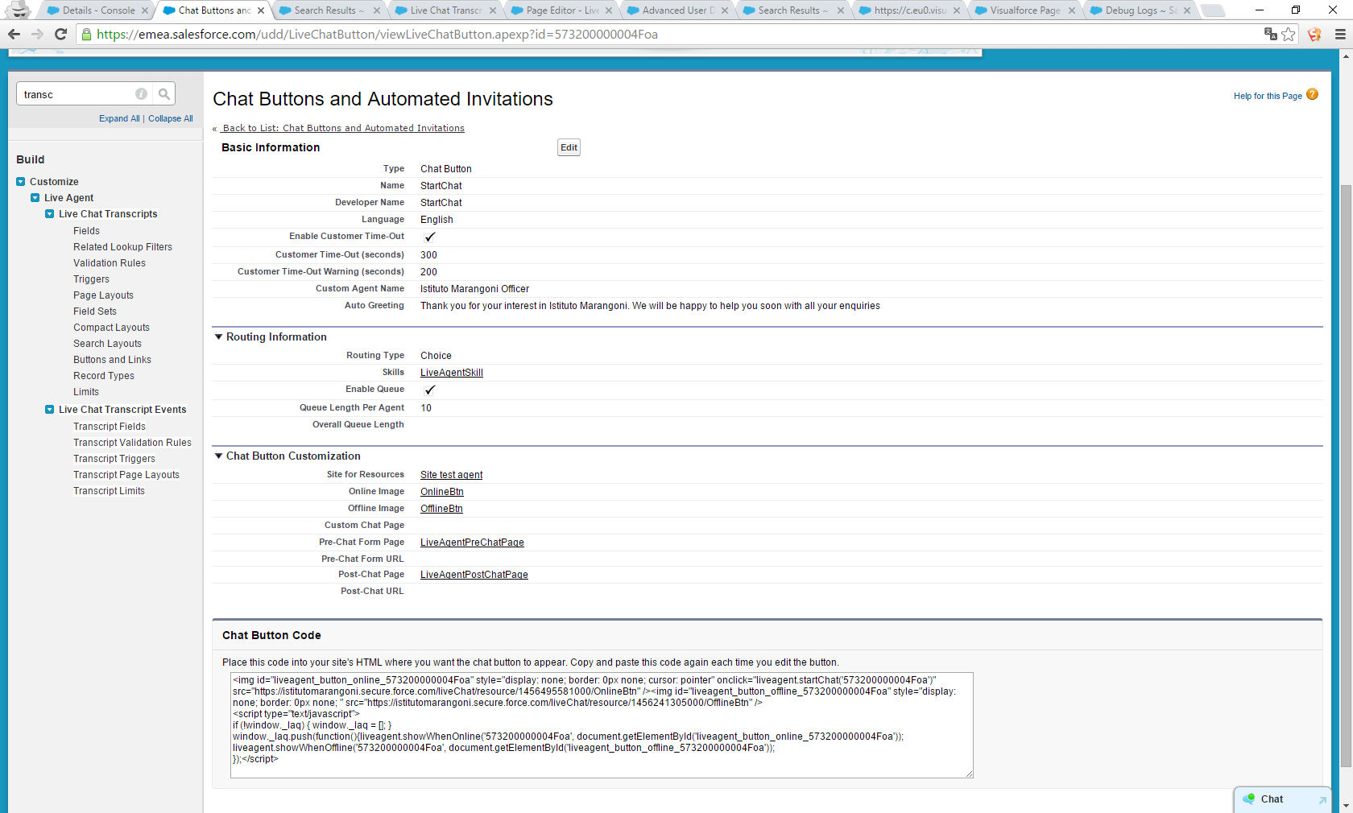Open the OfflineBtn image link
Image resolution: width=1353 pixels, height=813 pixels.
(441, 509)
